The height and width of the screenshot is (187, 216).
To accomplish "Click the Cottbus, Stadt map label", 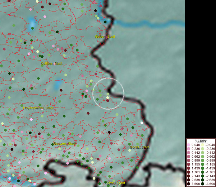I will [52, 64].
